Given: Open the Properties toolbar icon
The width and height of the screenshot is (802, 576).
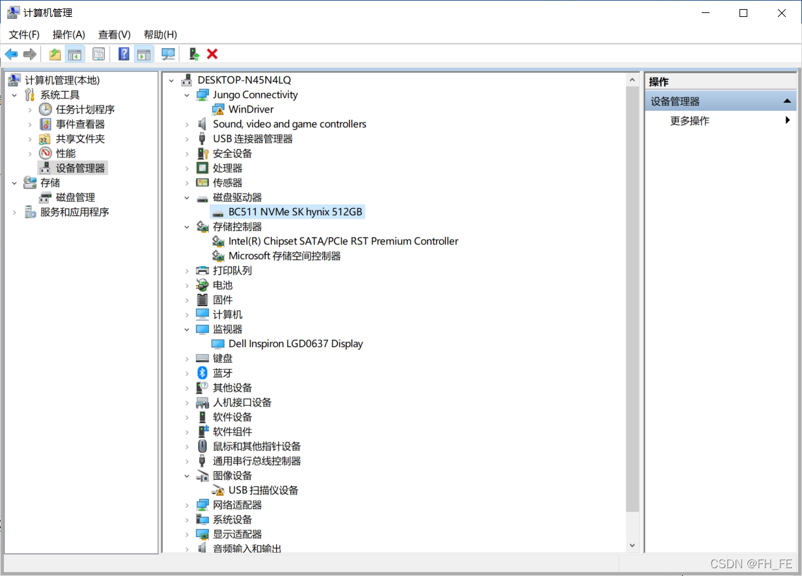Looking at the screenshot, I should [x=98, y=54].
